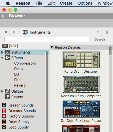
Task: Open the Window menu
Action: click(105, 3)
